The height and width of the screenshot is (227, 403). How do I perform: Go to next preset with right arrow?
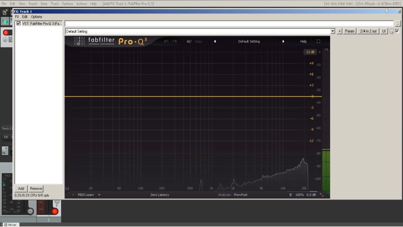(x=283, y=41)
